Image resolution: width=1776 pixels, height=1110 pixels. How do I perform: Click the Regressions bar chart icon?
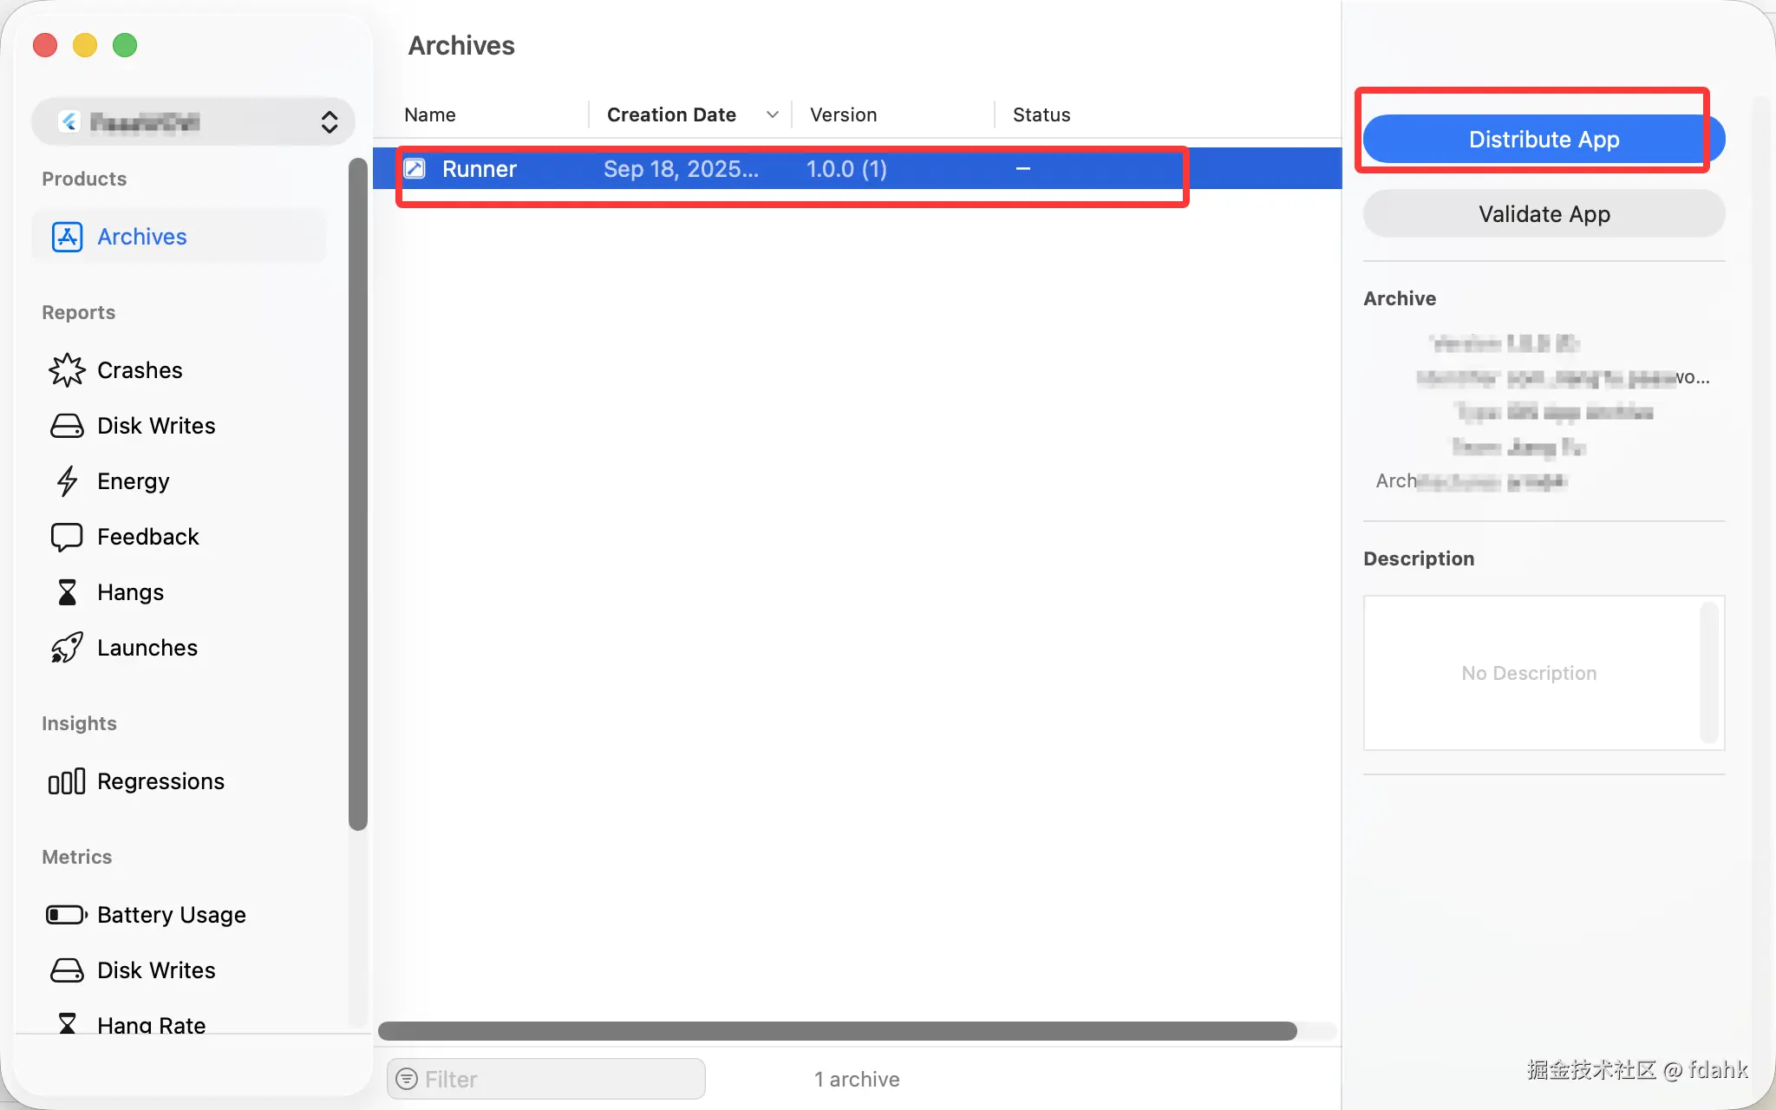[x=67, y=781]
